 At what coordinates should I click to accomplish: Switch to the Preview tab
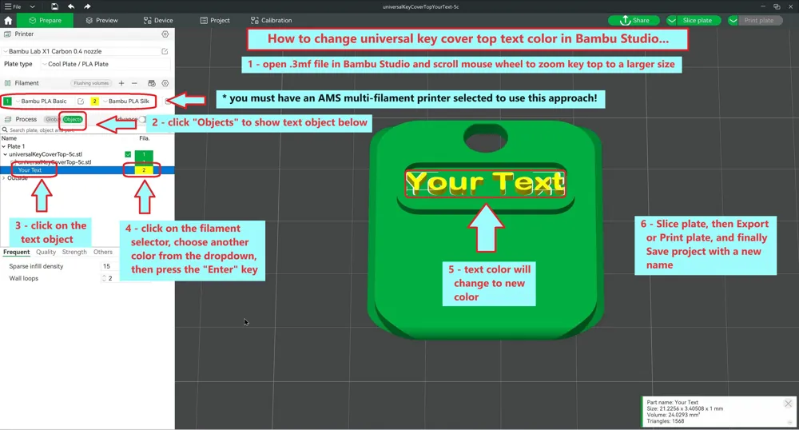pos(101,20)
